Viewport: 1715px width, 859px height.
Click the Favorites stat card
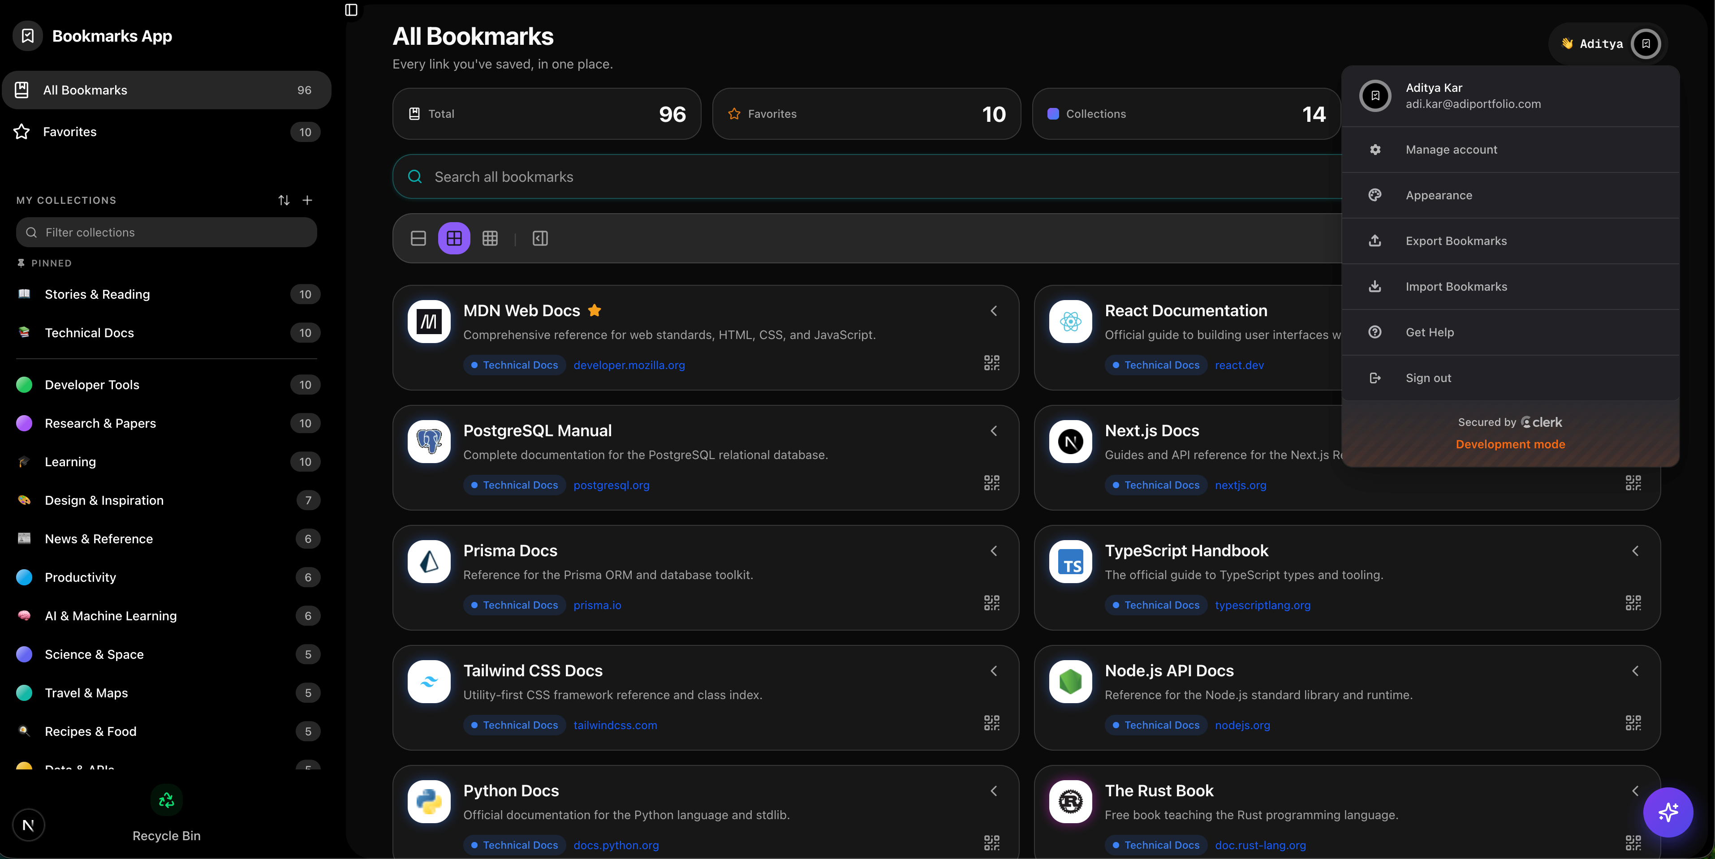pyautogui.click(x=866, y=114)
